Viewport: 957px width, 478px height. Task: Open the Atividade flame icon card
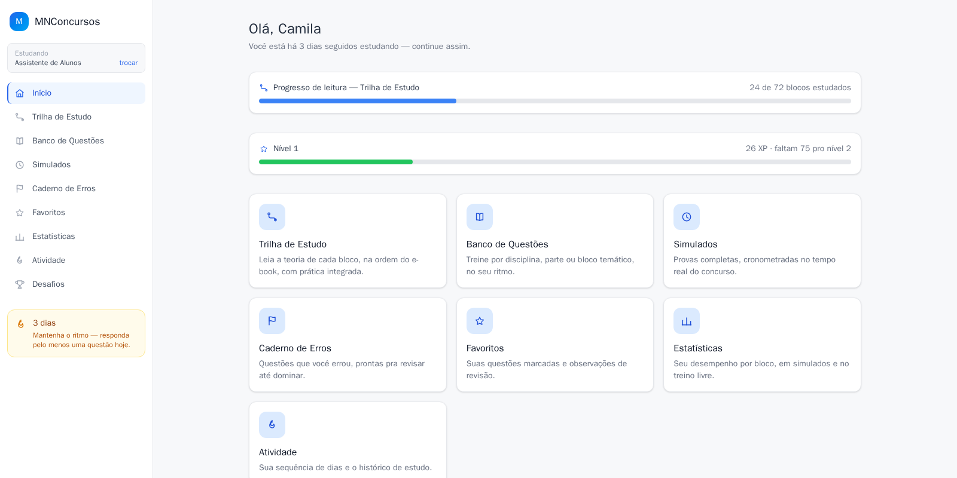272,425
